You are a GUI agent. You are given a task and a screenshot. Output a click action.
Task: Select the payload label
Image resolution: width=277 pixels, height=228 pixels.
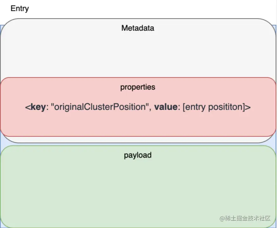click(138, 155)
